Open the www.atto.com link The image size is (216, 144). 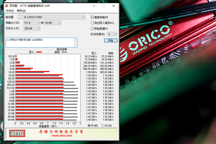(62, 136)
